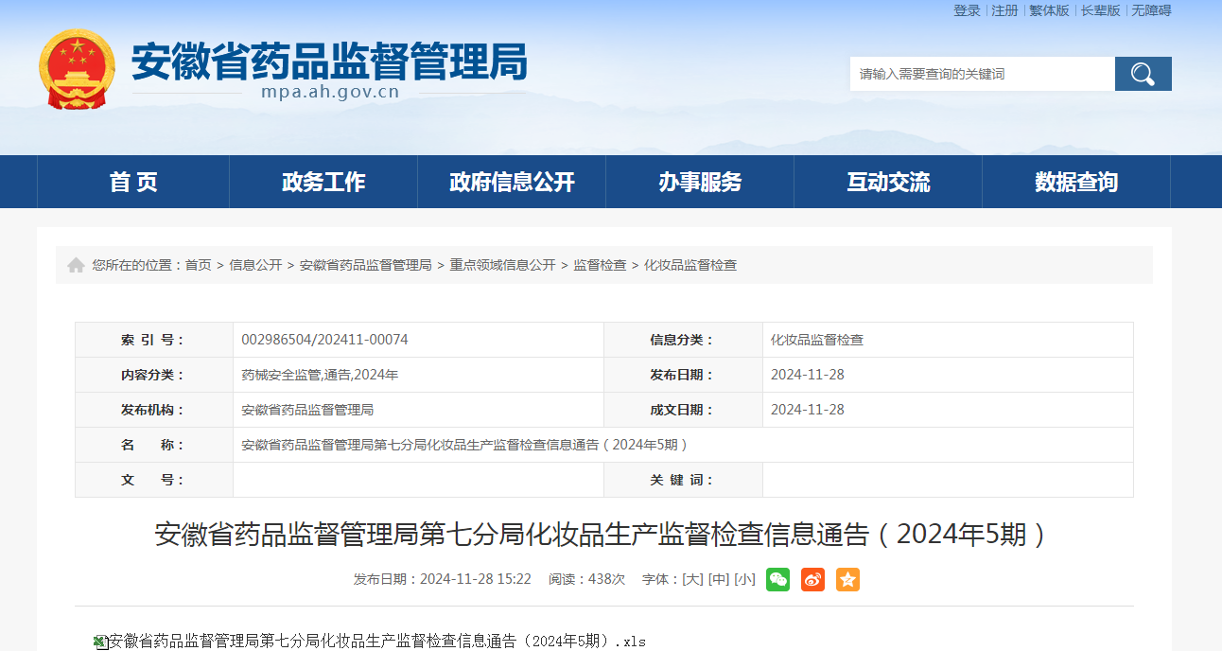Click 药械安全监管,通告,2024年 content classification value
This screenshot has height=651, width=1222.
[x=320, y=375]
